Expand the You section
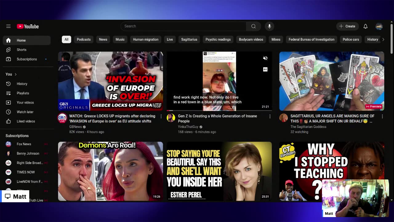This screenshot has width=394, height=222. point(11,74)
